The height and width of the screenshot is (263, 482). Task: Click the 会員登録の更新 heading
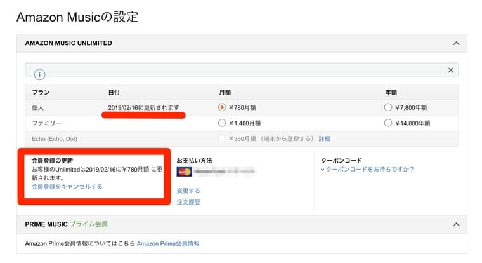point(52,161)
